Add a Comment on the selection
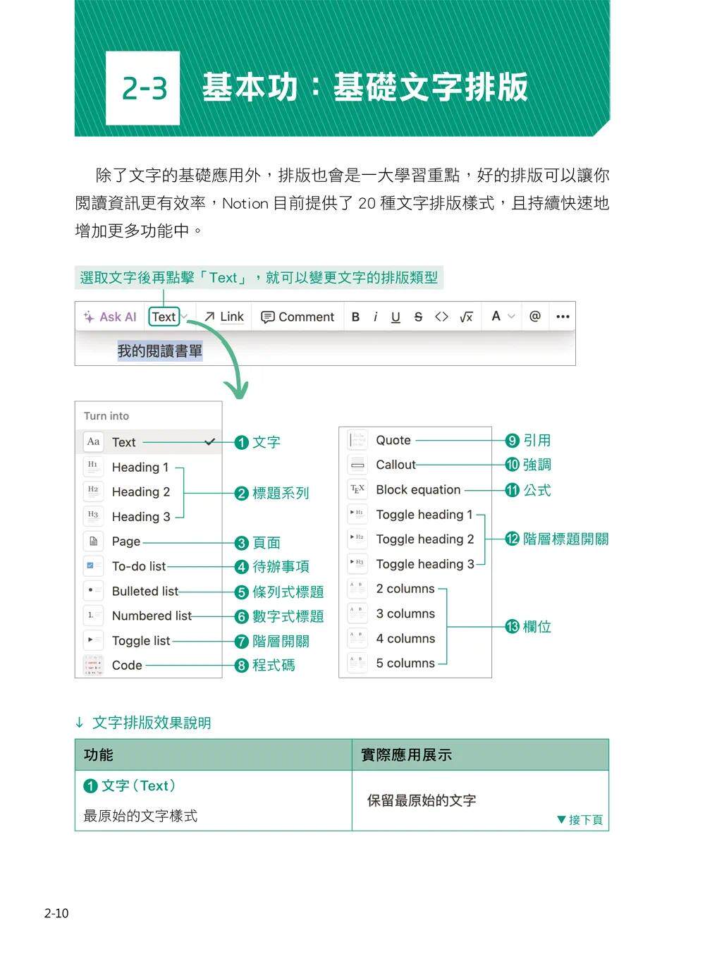The width and height of the screenshot is (705, 954). pos(298,317)
